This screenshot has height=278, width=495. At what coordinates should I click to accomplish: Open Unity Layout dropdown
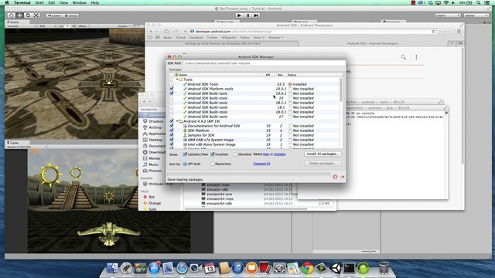point(476,15)
